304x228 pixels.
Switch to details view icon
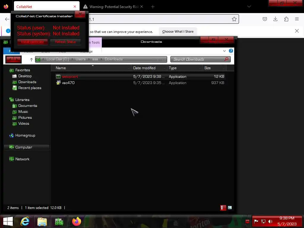point(223,208)
